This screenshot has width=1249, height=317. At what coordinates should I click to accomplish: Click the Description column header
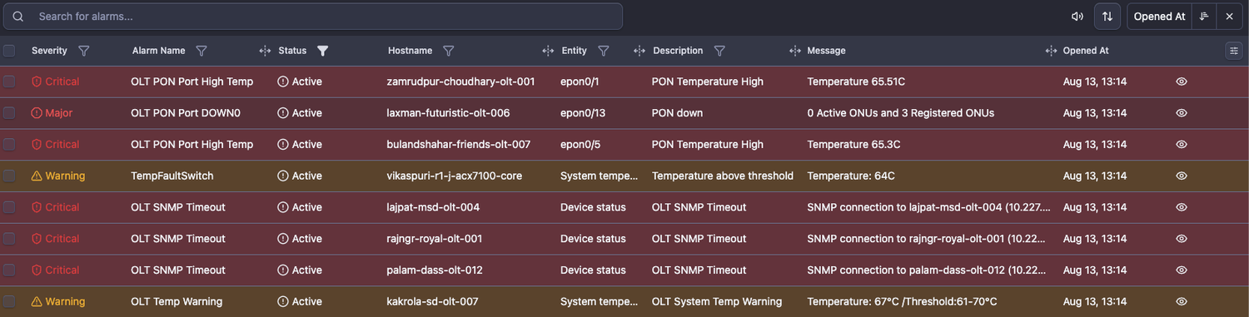tap(678, 51)
